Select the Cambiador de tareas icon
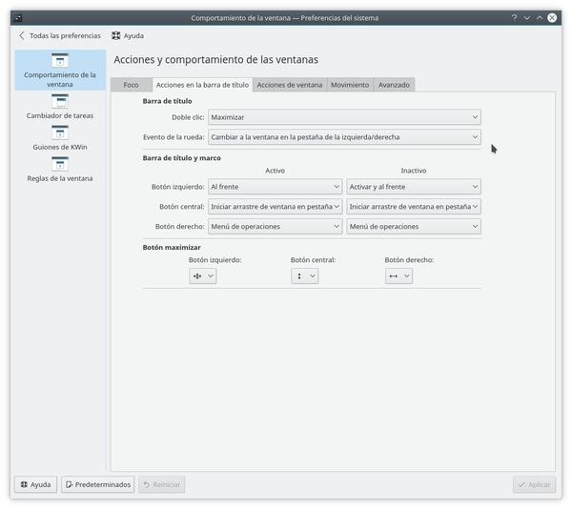The height and width of the screenshot is (509, 572). point(59,100)
